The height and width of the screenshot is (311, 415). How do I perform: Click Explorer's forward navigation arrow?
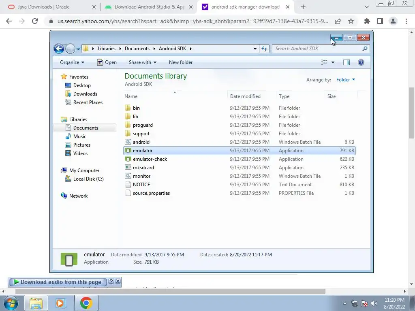70,49
